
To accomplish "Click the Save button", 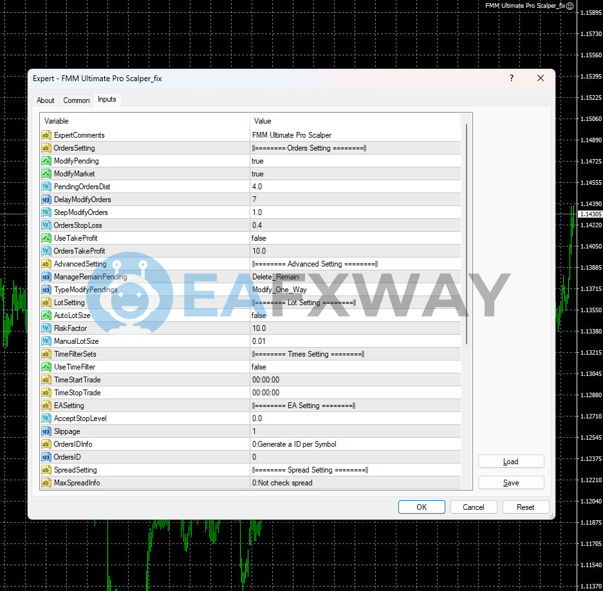I will pyautogui.click(x=511, y=482).
